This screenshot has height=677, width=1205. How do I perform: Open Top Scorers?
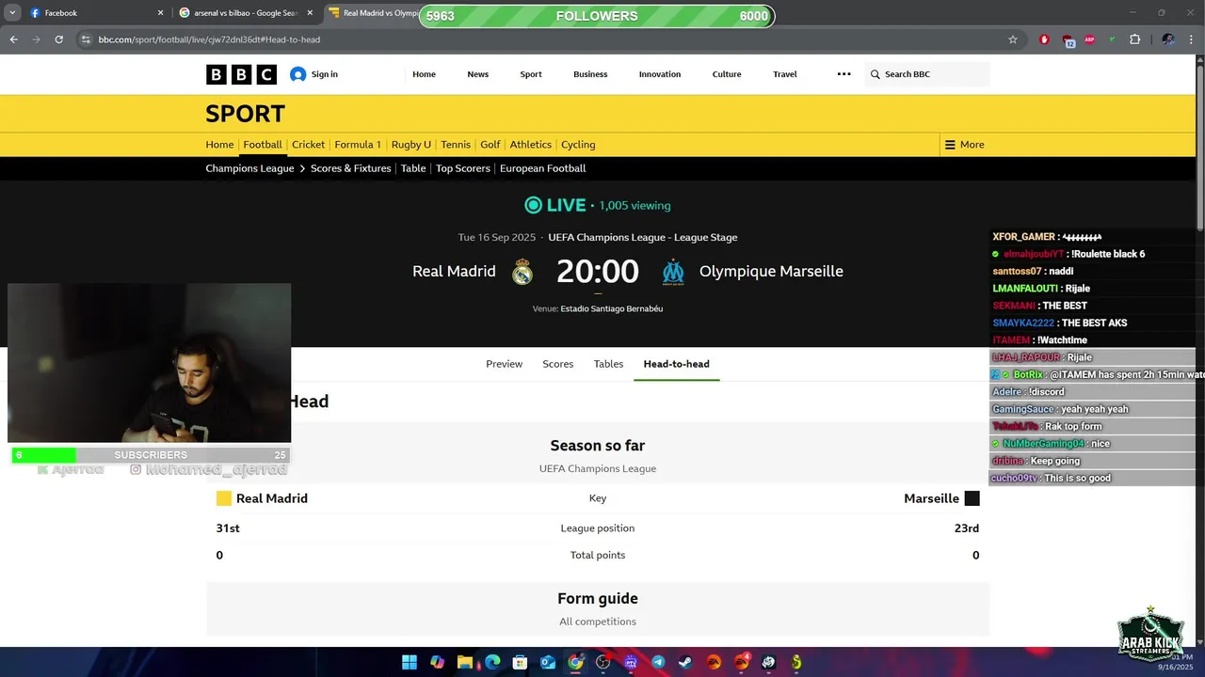point(462,168)
